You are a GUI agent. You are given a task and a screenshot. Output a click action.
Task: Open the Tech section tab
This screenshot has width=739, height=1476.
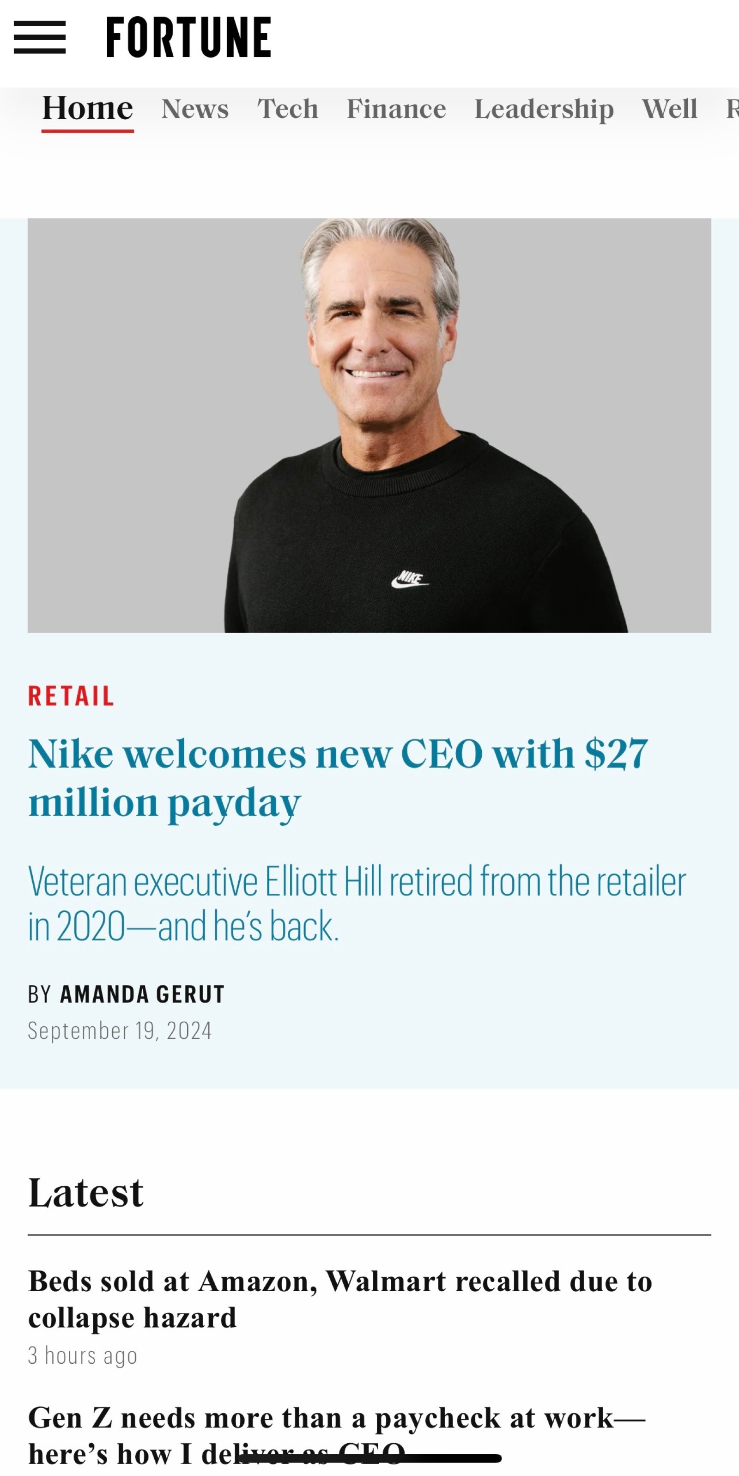pyautogui.click(x=288, y=108)
